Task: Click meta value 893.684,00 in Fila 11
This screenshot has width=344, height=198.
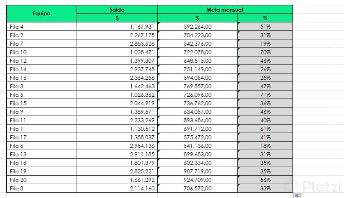Action: point(198,120)
